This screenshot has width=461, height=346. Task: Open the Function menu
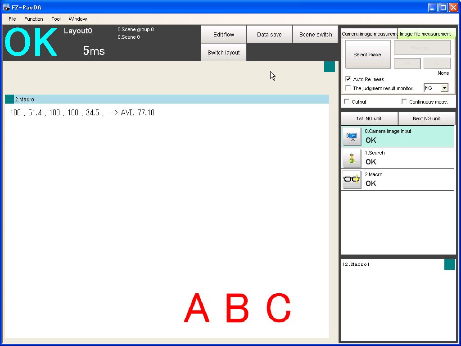[x=34, y=19]
